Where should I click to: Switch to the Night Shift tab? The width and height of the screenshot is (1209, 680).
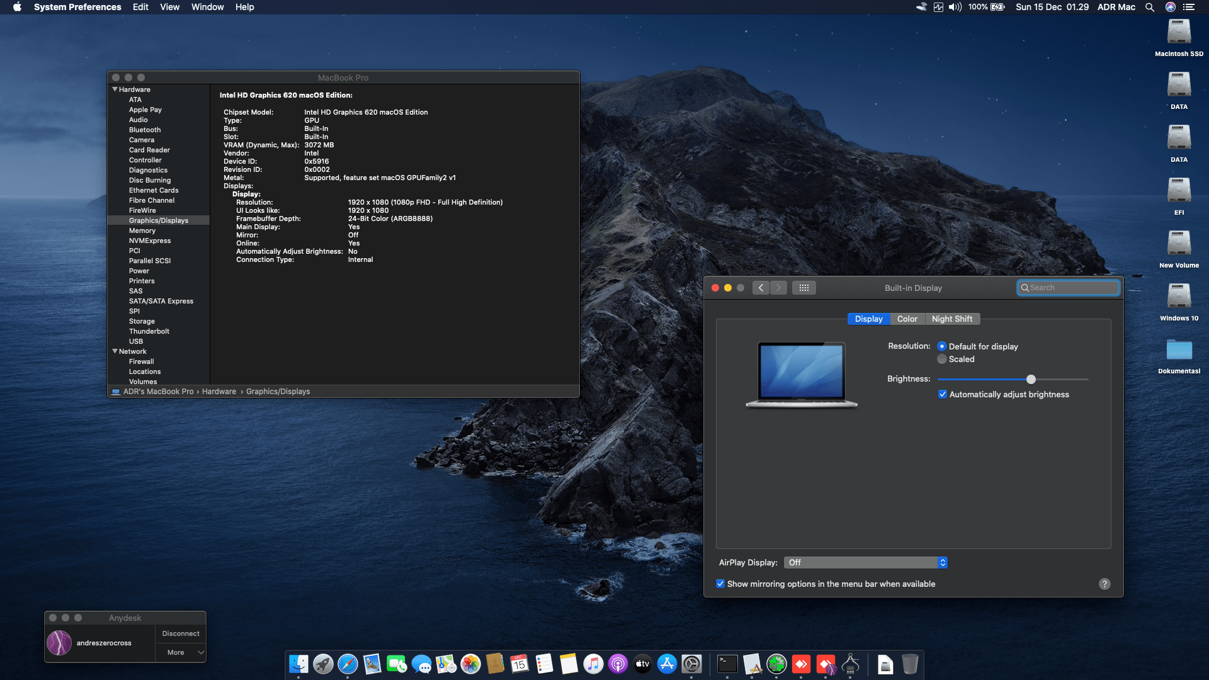point(952,319)
